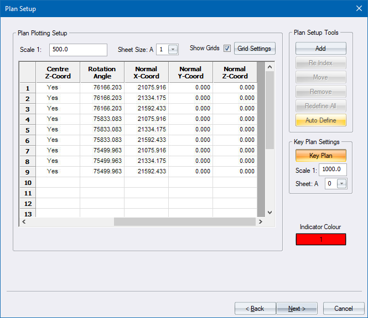The width and height of the screenshot is (368, 318).
Task: Go Back to the previous step
Action: [x=255, y=309]
